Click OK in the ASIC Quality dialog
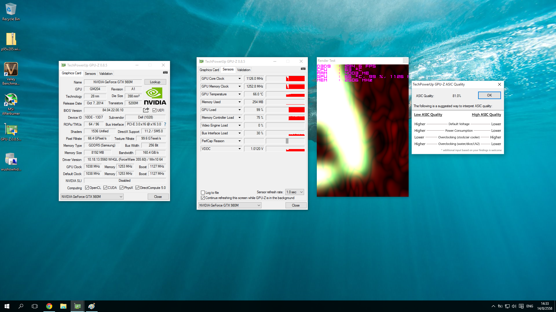Image resolution: width=556 pixels, height=312 pixels. click(x=489, y=95)
